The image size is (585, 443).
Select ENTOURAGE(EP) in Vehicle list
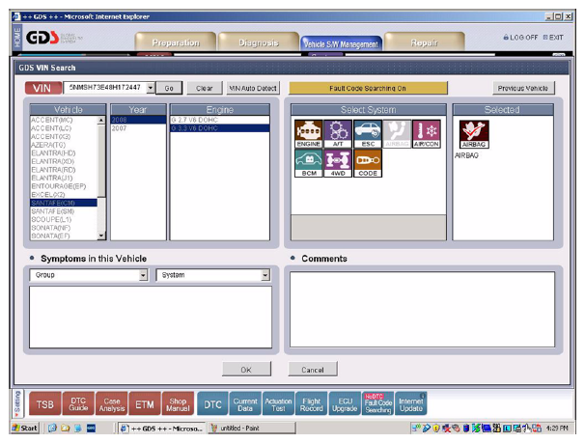[64, 186]
